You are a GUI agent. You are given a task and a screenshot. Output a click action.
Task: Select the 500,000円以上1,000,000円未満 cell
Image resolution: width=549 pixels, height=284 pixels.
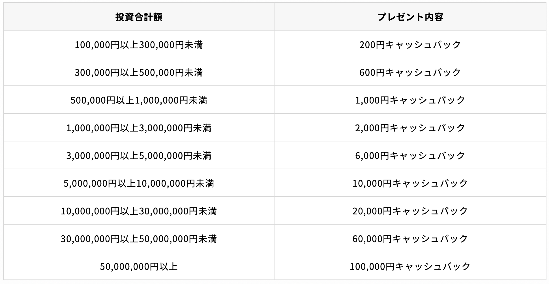139,100
